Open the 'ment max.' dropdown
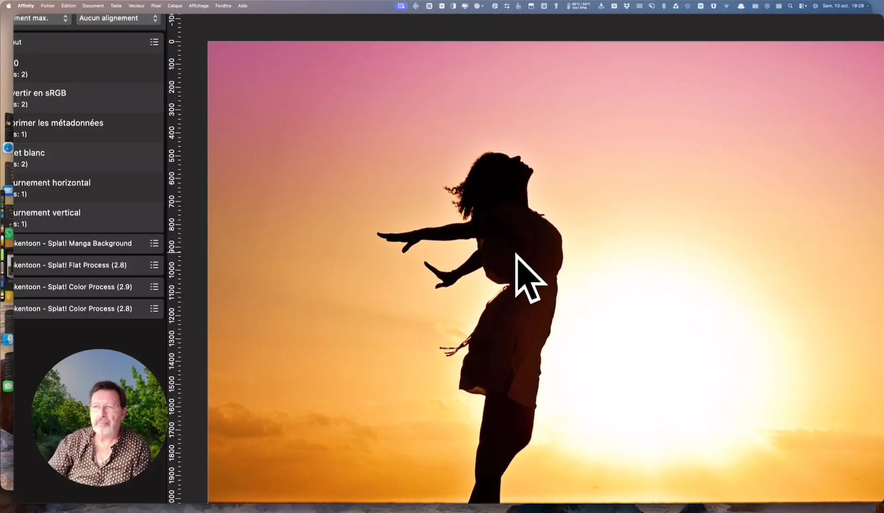 pos(41,18)
